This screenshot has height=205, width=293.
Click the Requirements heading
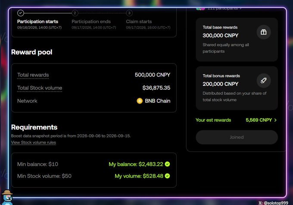click(34, 127)
